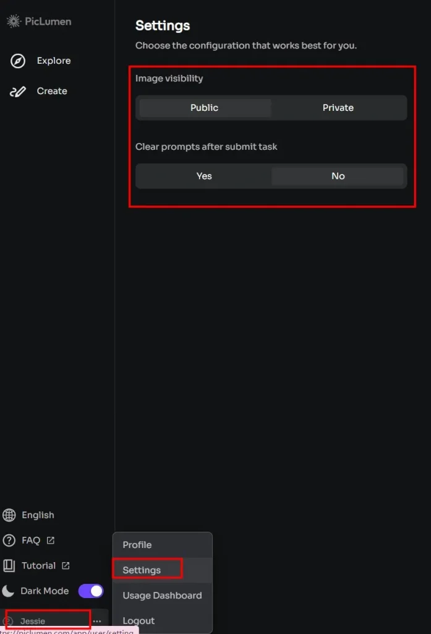Open the Usage Dashboard menu entry
Viewport: 431px width, 634px height.
pyautogui.click(x=161, y=596)
